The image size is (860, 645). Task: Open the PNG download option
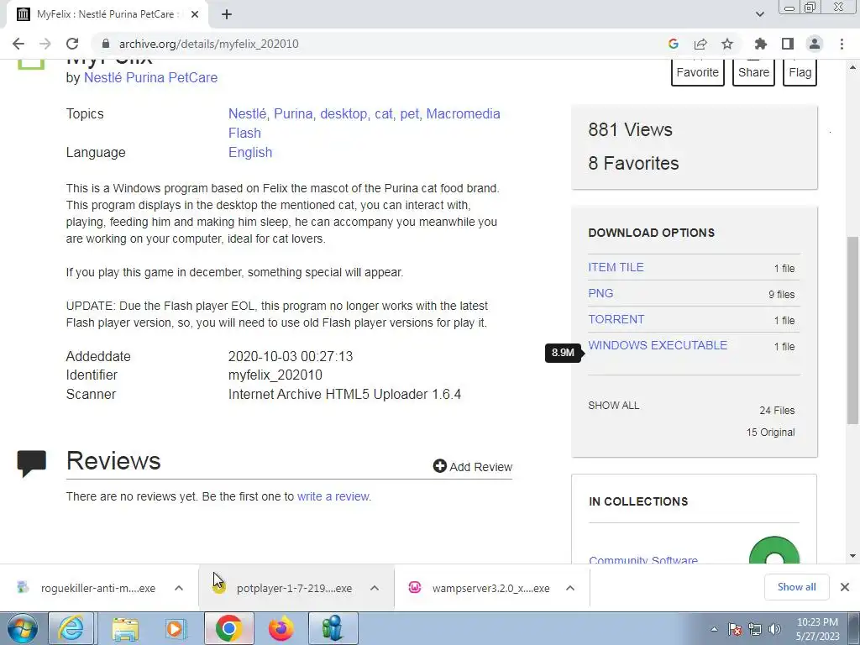[600, 293]
